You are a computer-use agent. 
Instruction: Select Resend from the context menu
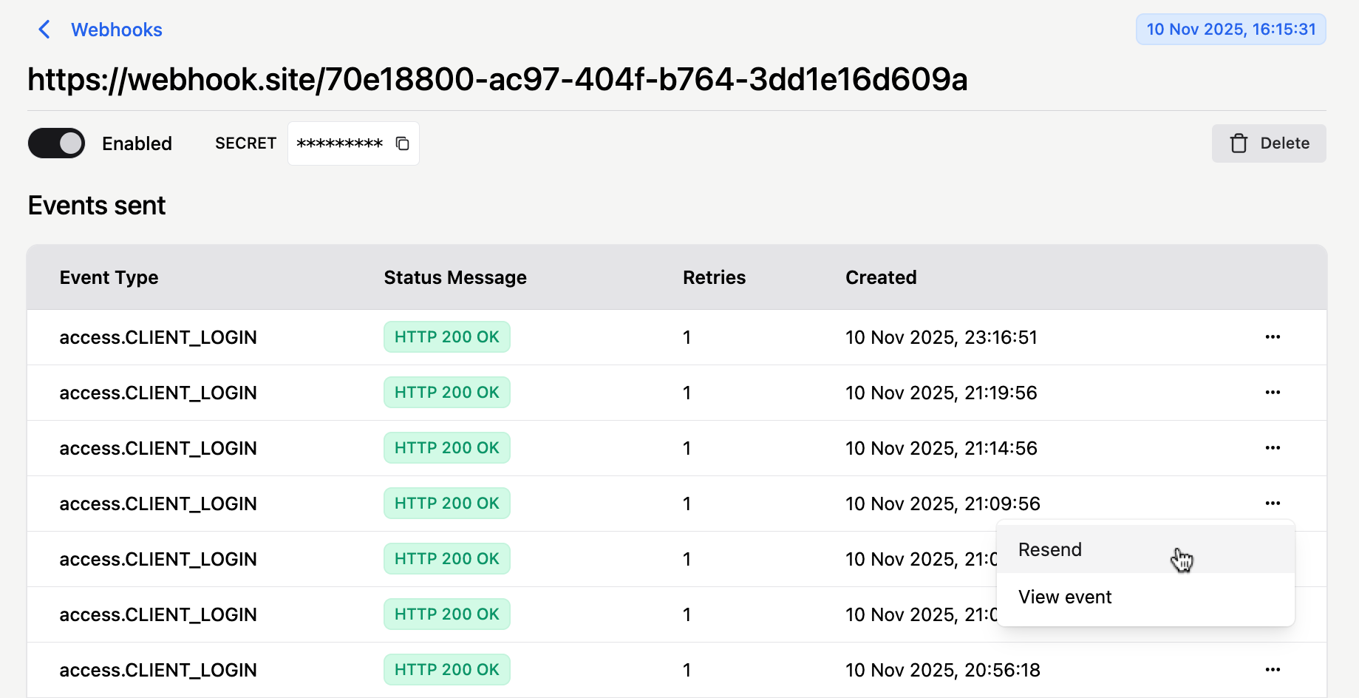click(x=1050, y=549)
